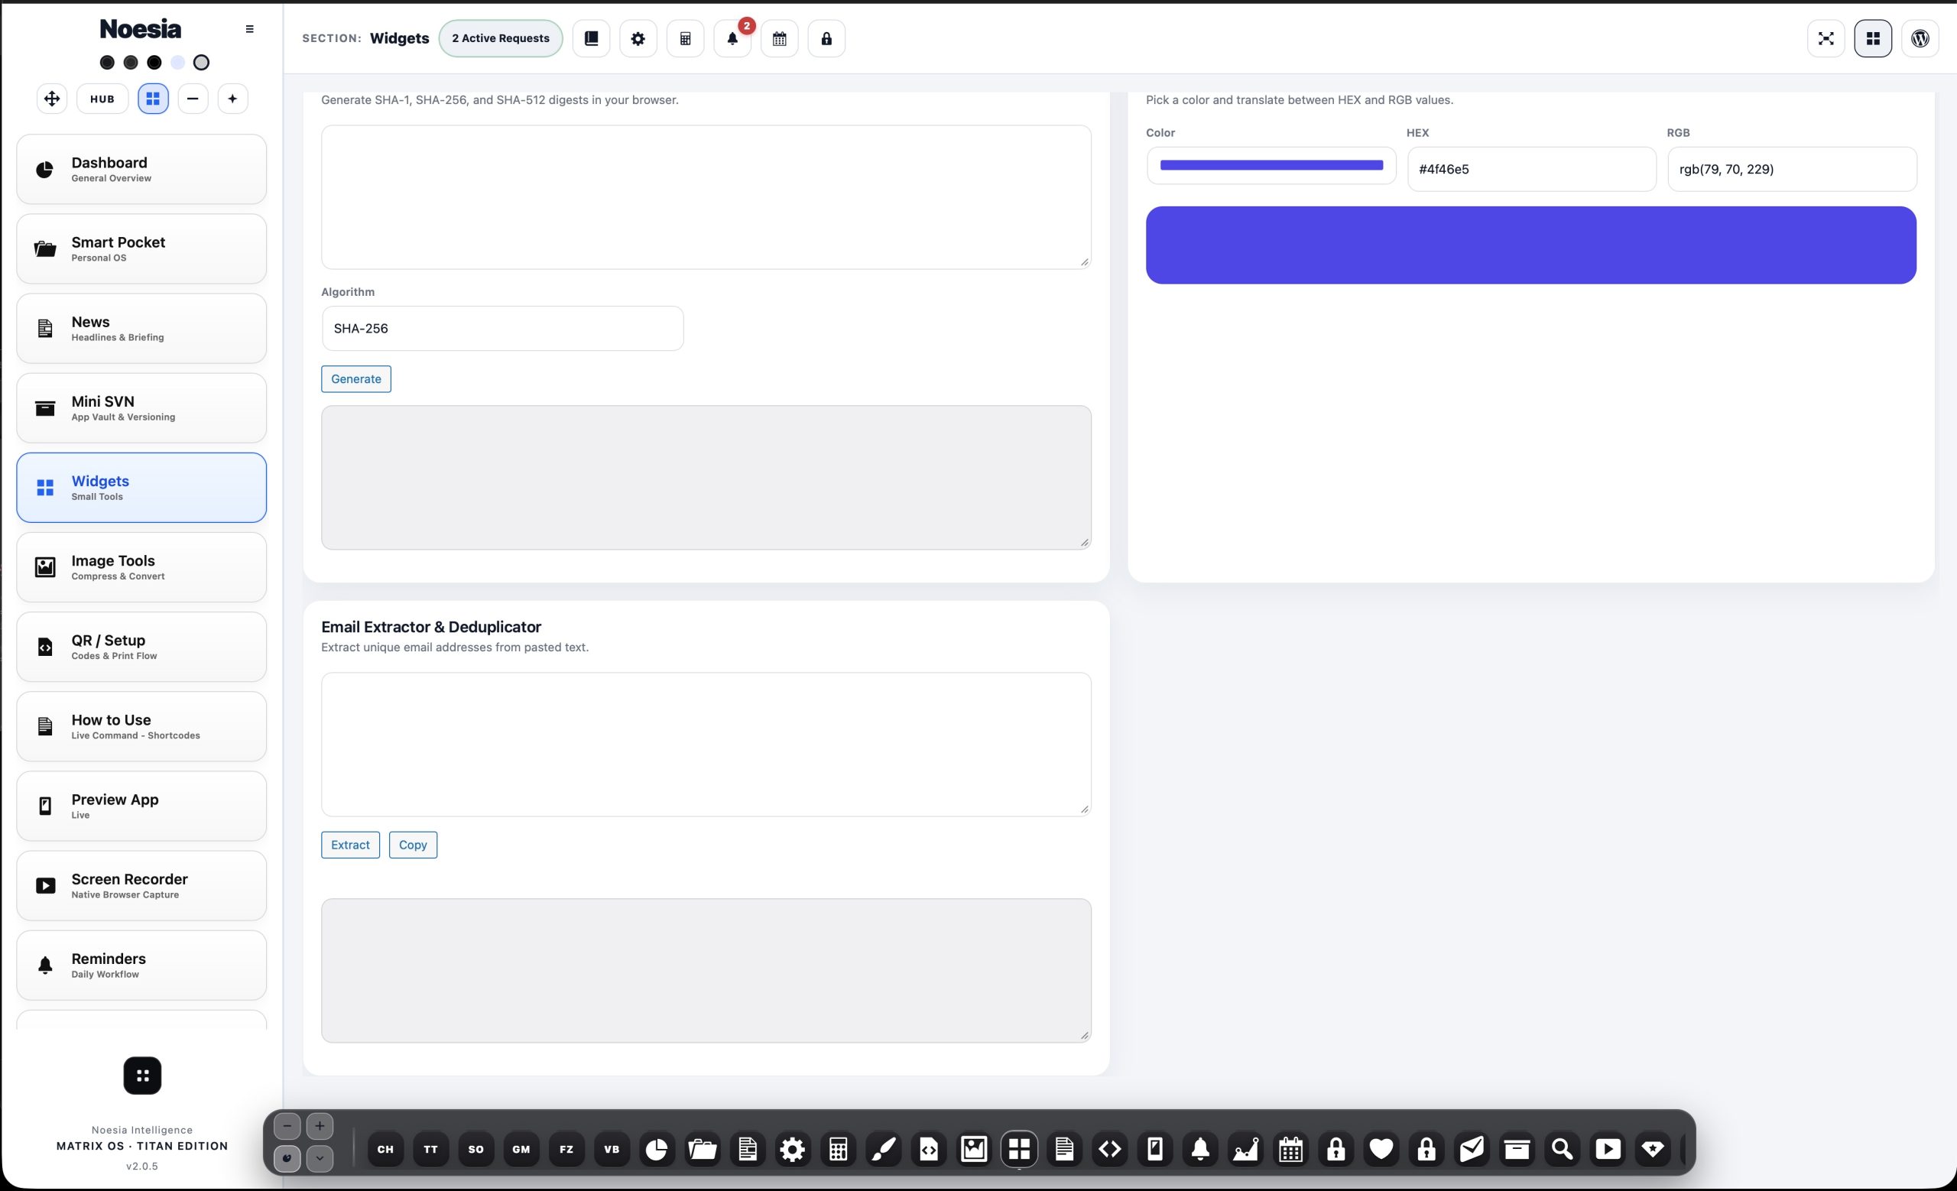The width and height of the screenshot is (1957, 1191).
Task: Expand the chevron-down button in dock
Action: coord(320,1157)
